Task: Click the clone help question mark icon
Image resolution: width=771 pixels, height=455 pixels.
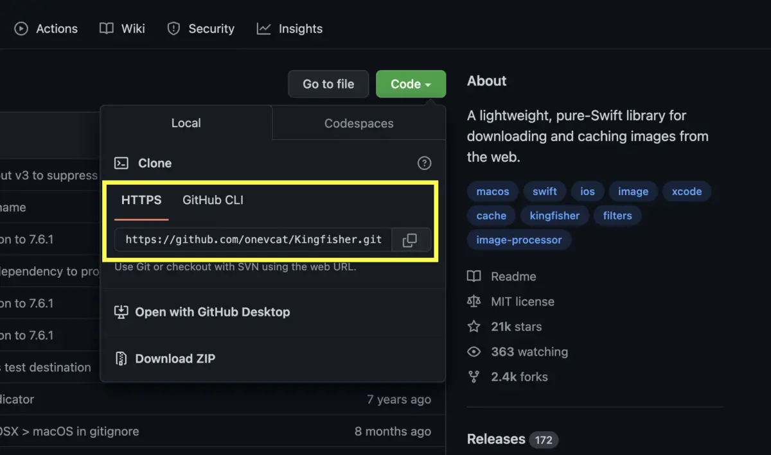Action: (424, 163)
